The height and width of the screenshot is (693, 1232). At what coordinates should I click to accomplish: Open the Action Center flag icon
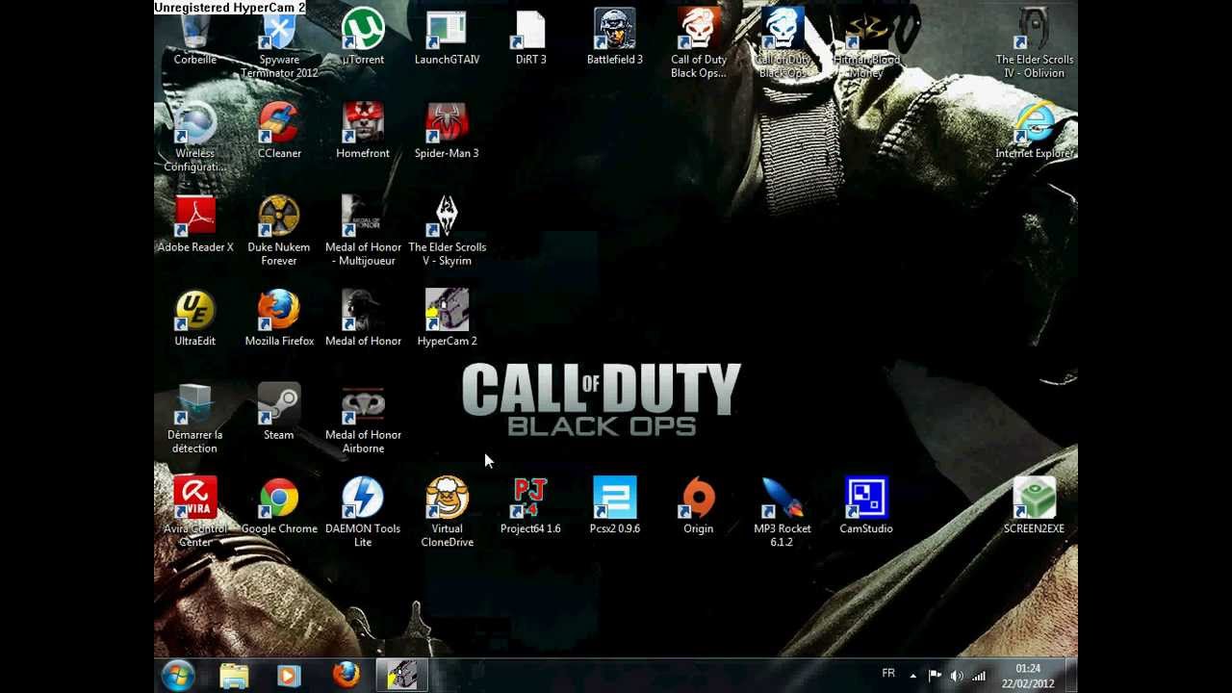click(x=935, y=676)
